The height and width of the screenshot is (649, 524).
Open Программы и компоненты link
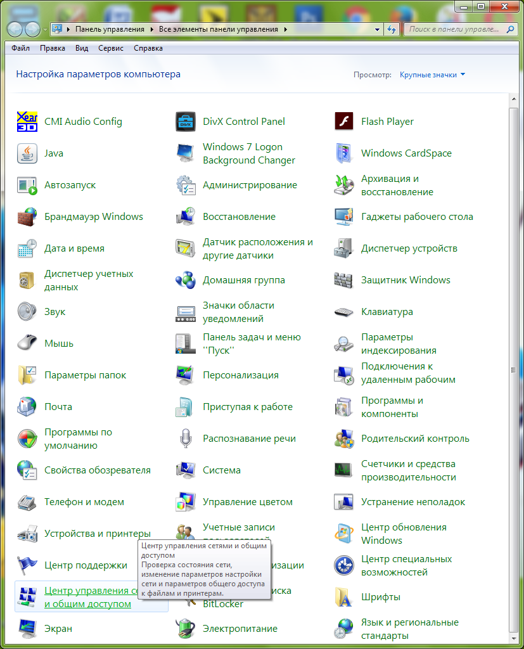[x=392, y=408]
